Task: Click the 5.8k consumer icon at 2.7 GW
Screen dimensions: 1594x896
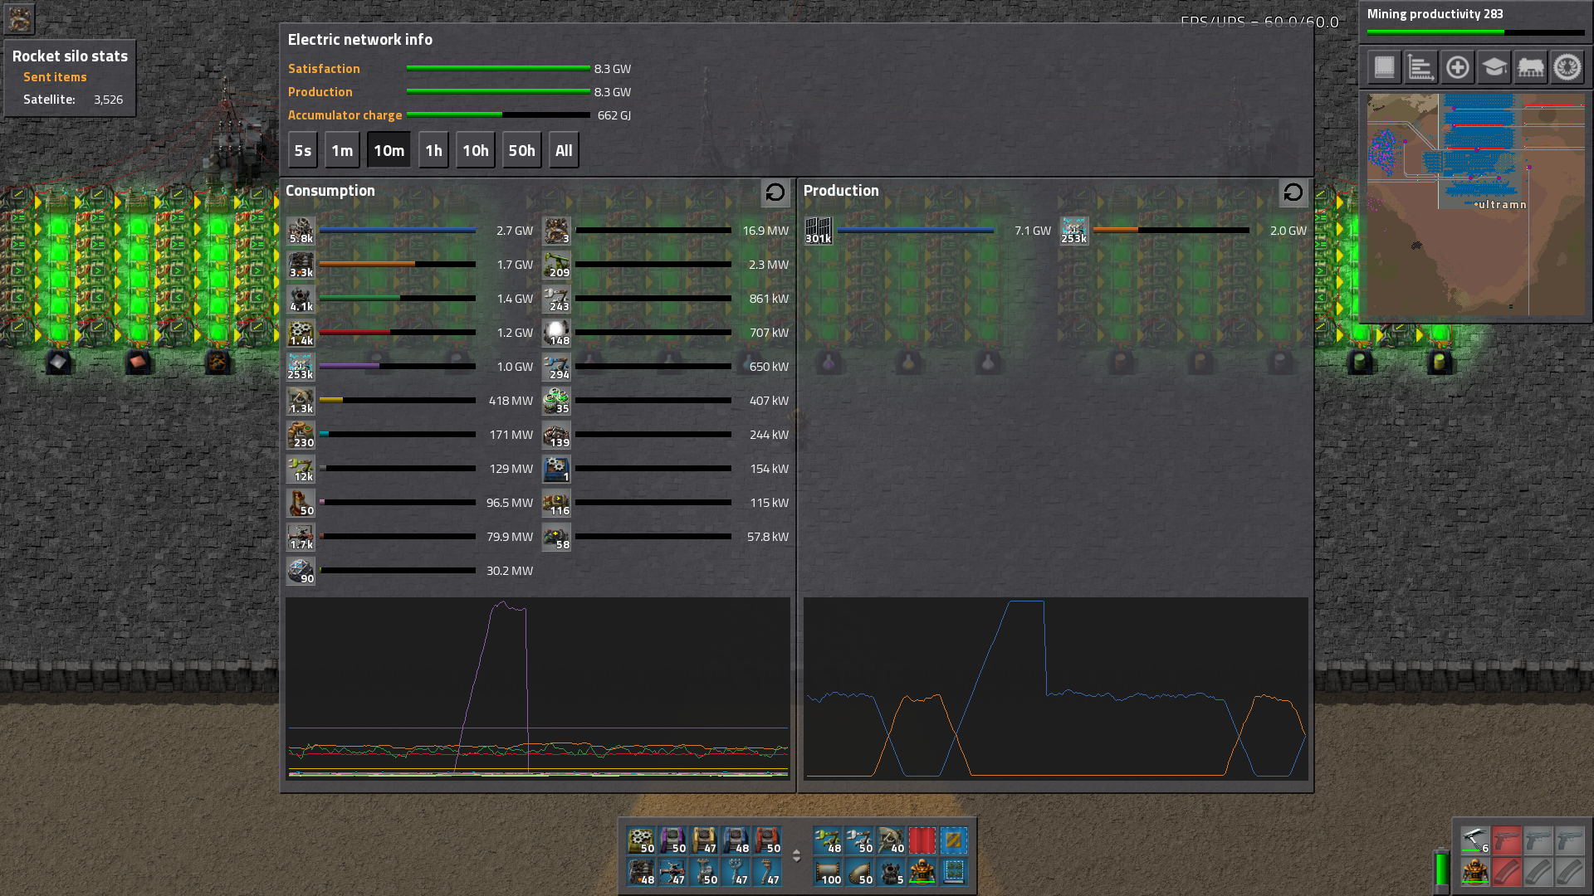Action: pyautogui.click(x=301, y=231)
